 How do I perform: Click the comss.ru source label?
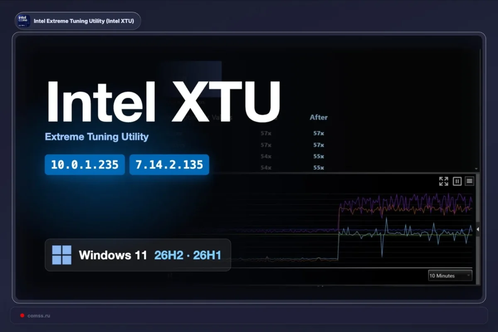pyautogui.click(x=39, y=315)
